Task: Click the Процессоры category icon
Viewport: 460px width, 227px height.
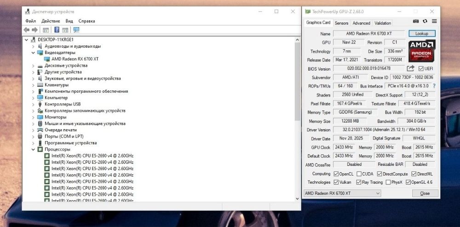Action: pos(40,149)
